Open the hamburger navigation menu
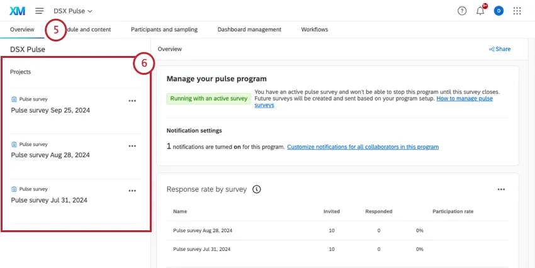Image resolution: width=535 pixels, height=268 pixels. tap(40, 11)
